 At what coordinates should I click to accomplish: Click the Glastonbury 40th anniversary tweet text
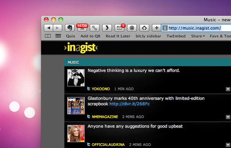[146, 101]
